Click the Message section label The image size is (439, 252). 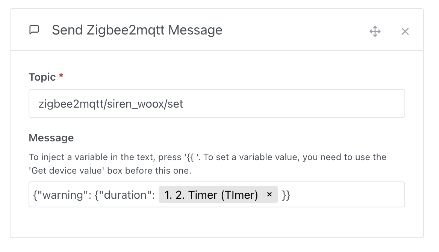(x=51, y=138)
